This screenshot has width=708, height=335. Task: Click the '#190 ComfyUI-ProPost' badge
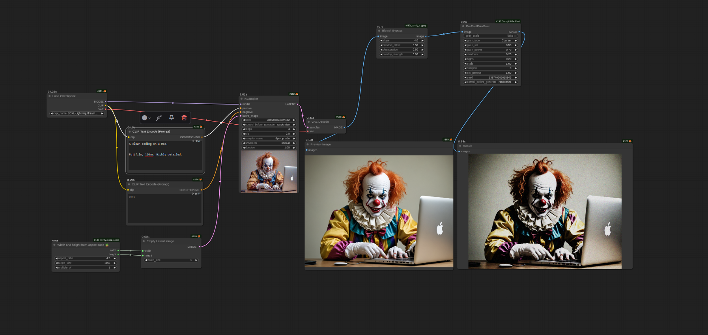(x=508, y=21)
